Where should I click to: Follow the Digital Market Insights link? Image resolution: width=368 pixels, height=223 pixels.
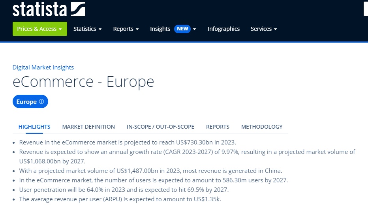coord(43,67)
